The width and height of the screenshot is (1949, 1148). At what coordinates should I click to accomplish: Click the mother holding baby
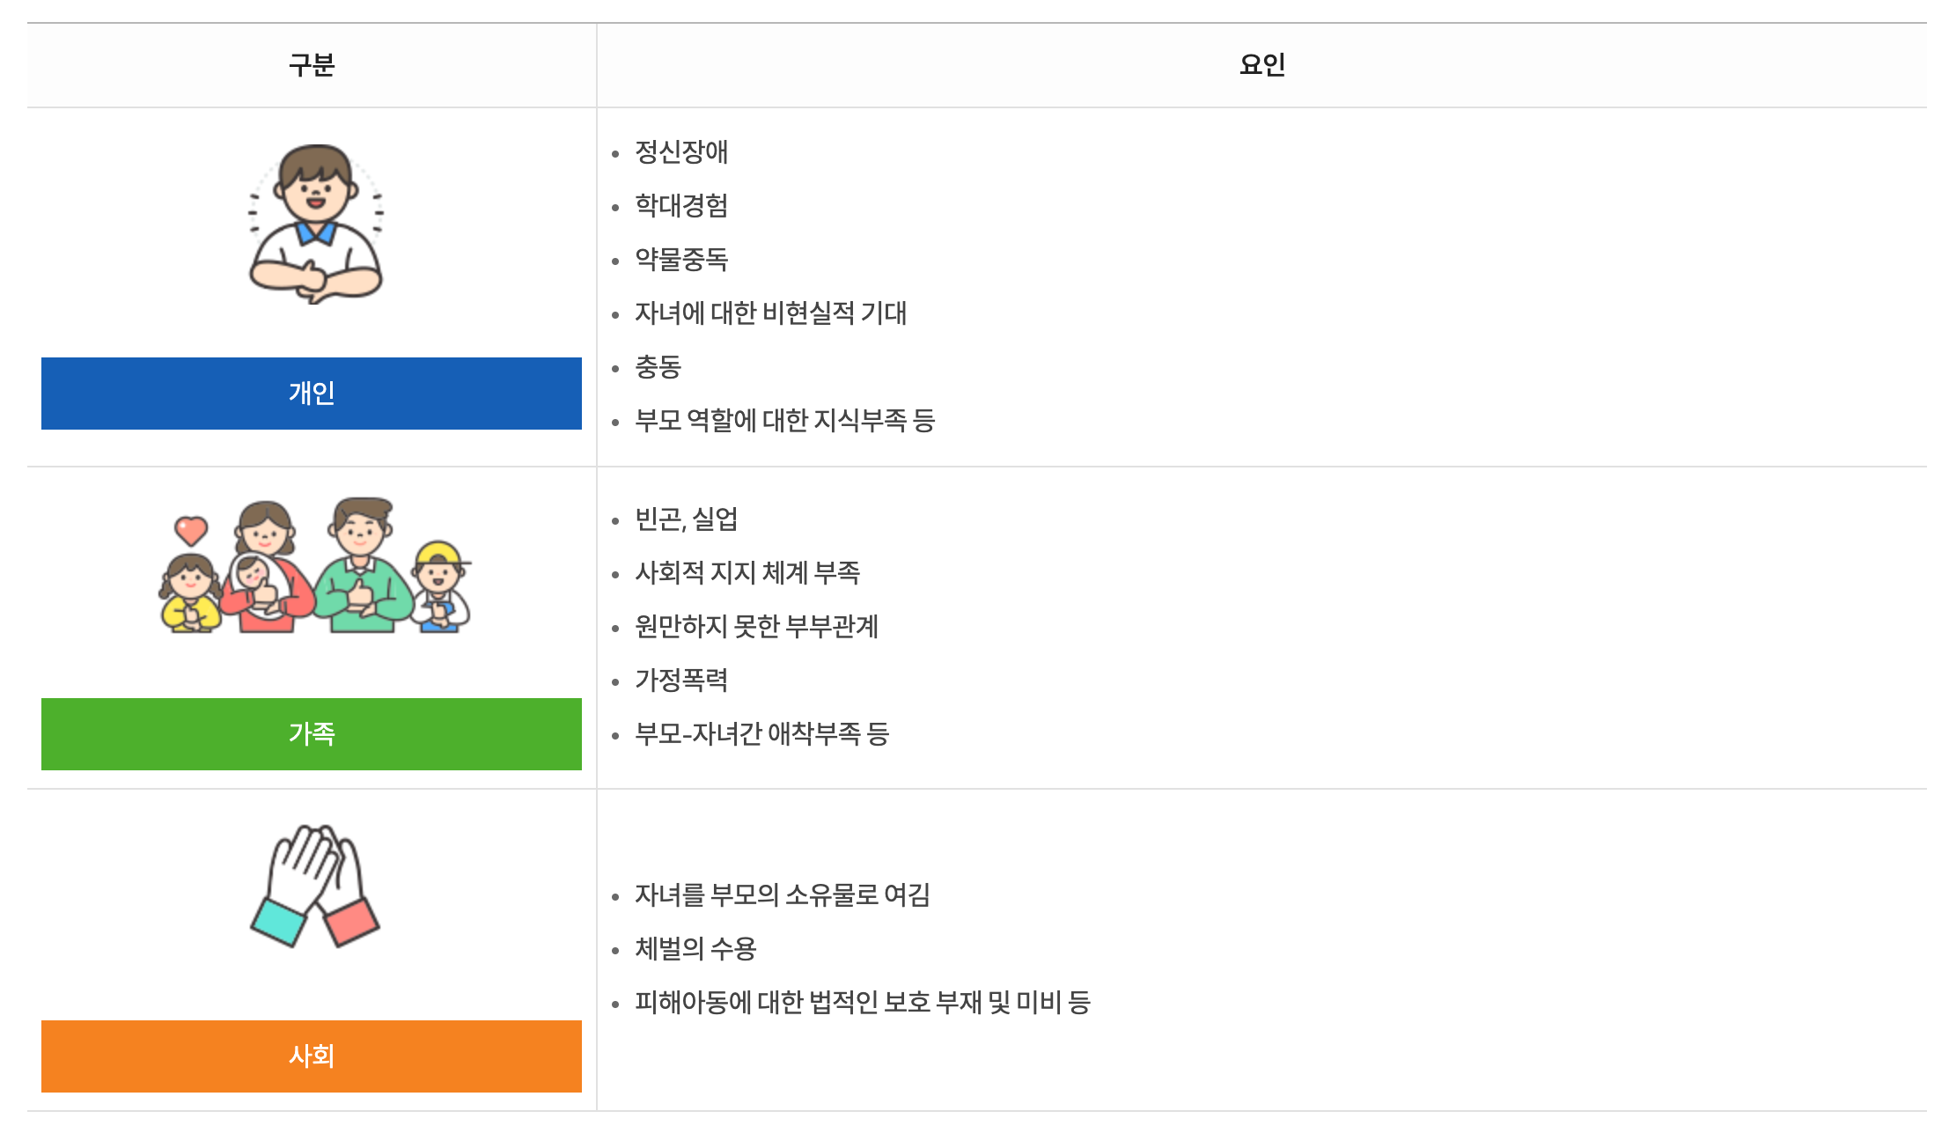click(x=265, y=568)
